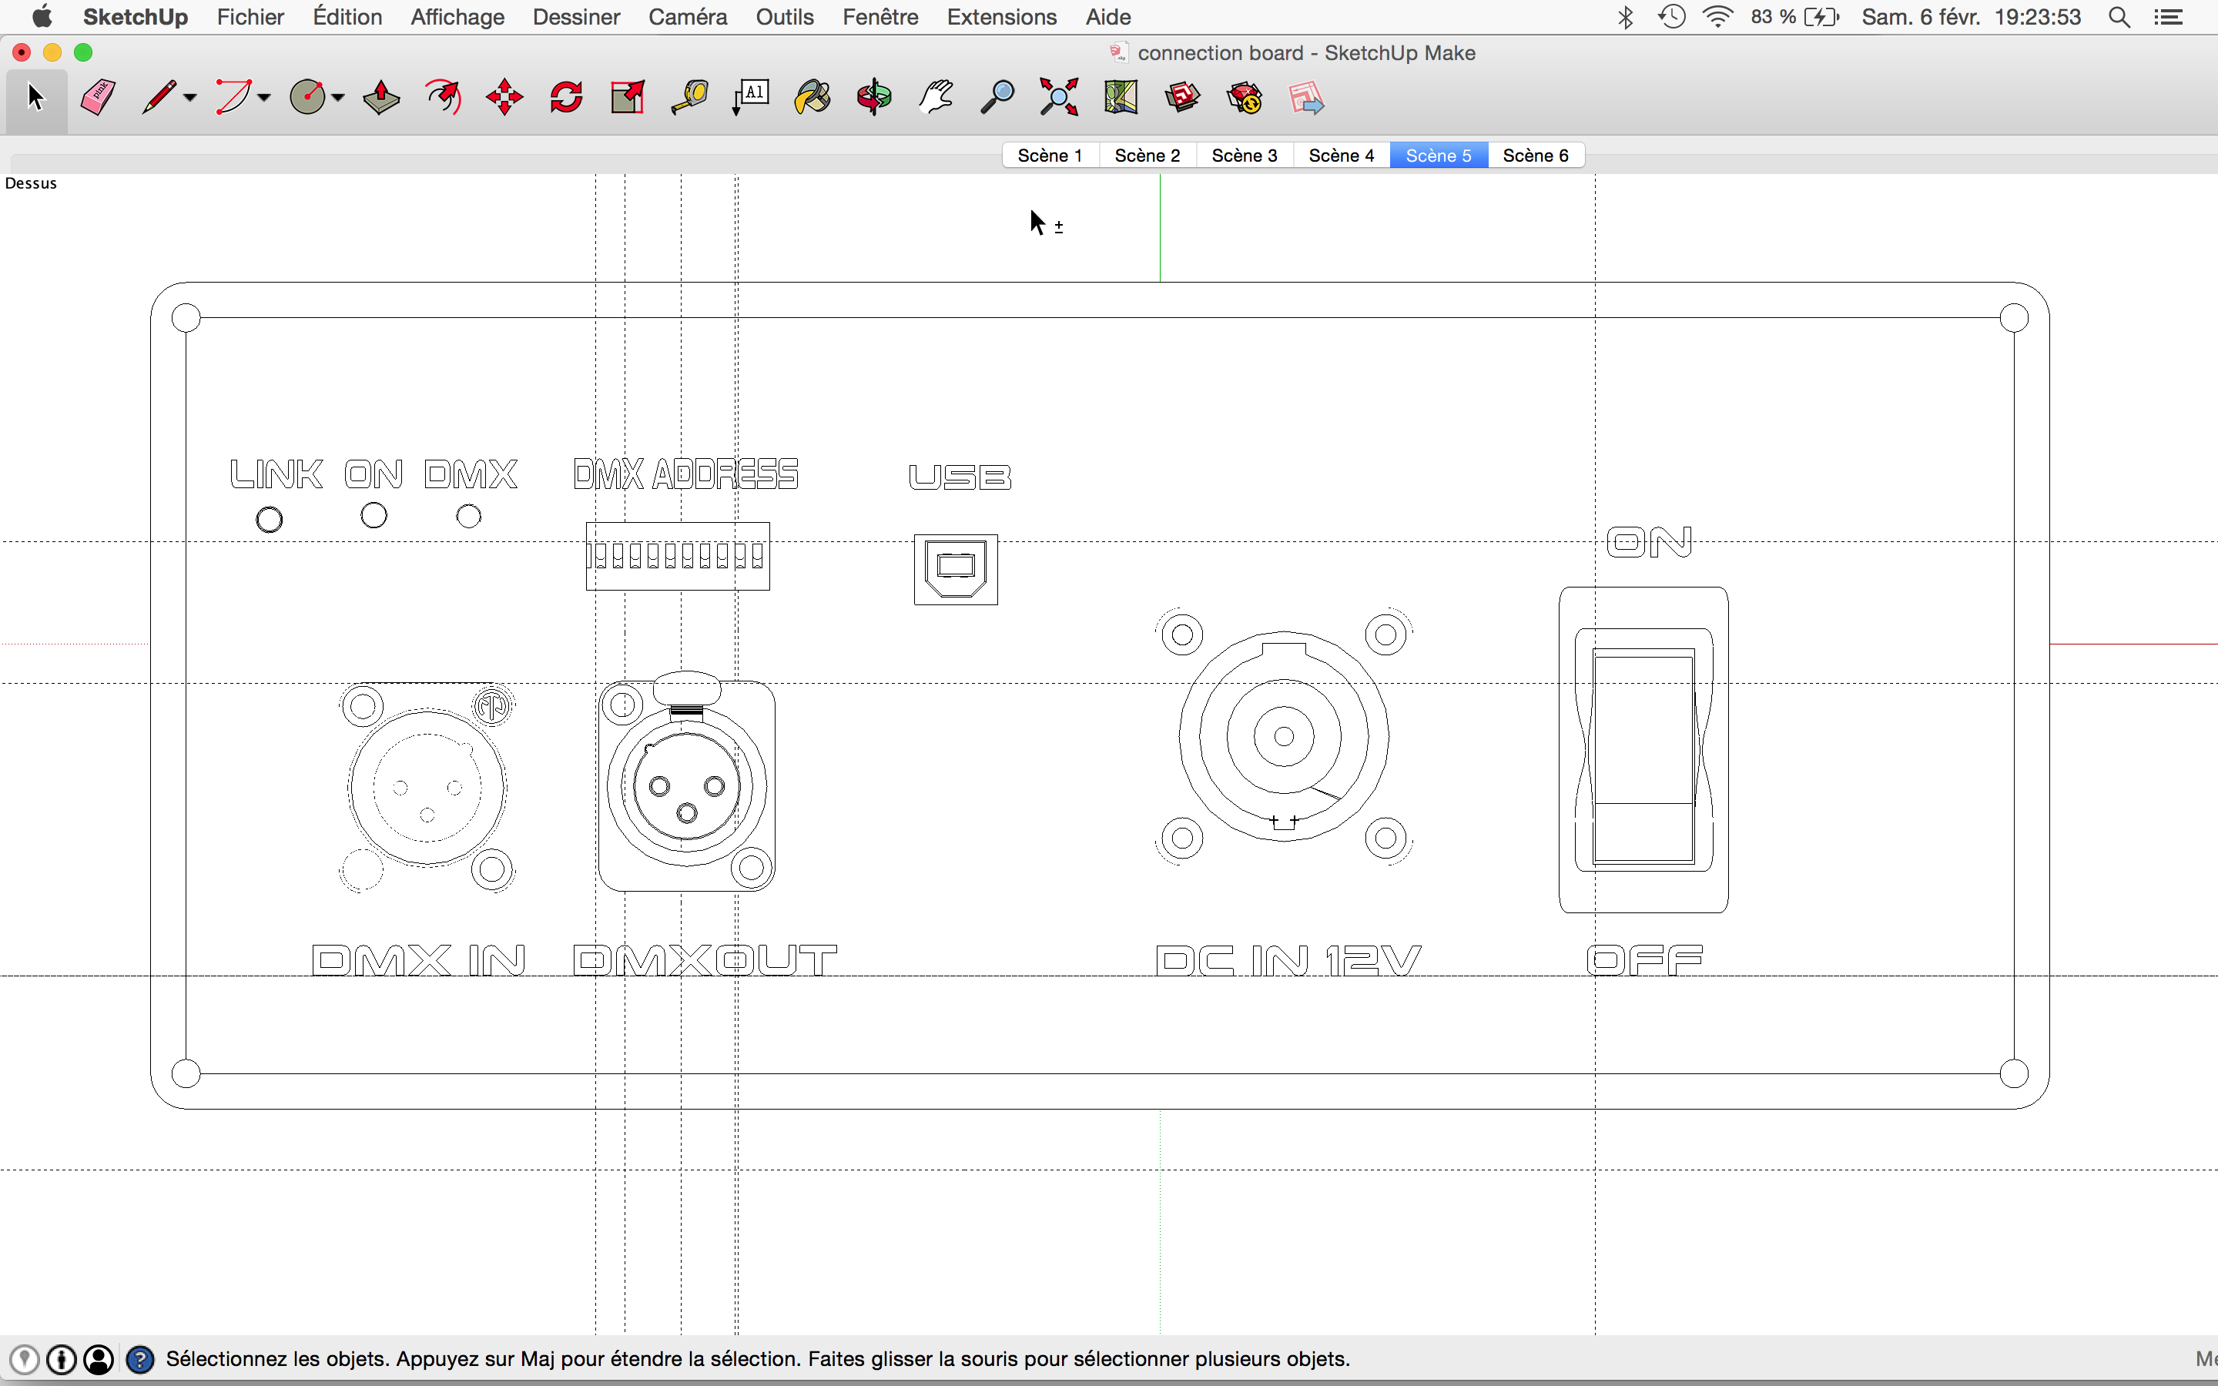Click the LINK LED circle in drawing
Image resolution: width=2218 pixels, height=1386 pixels.
(270, 520)
